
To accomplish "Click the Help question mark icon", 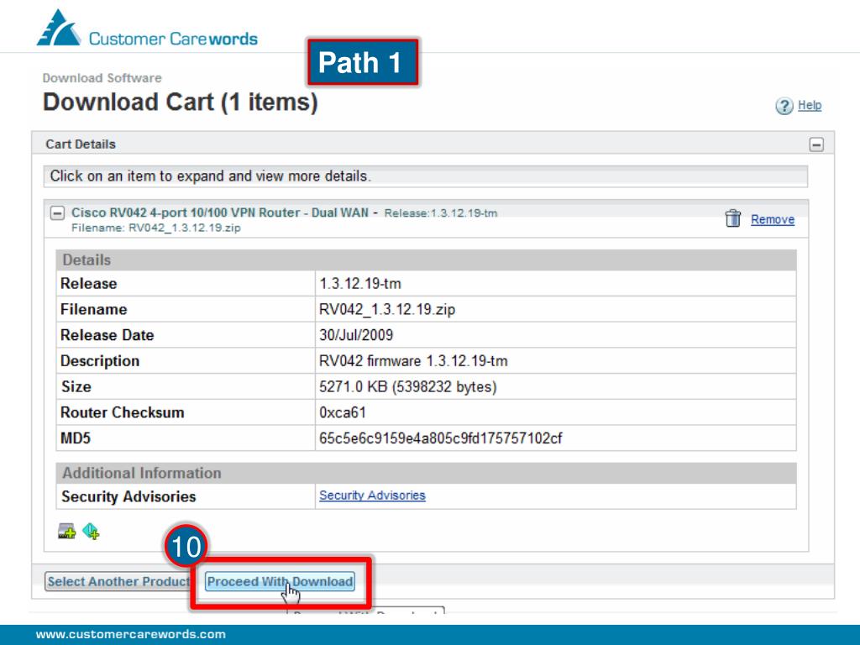I will pos(784,106).
